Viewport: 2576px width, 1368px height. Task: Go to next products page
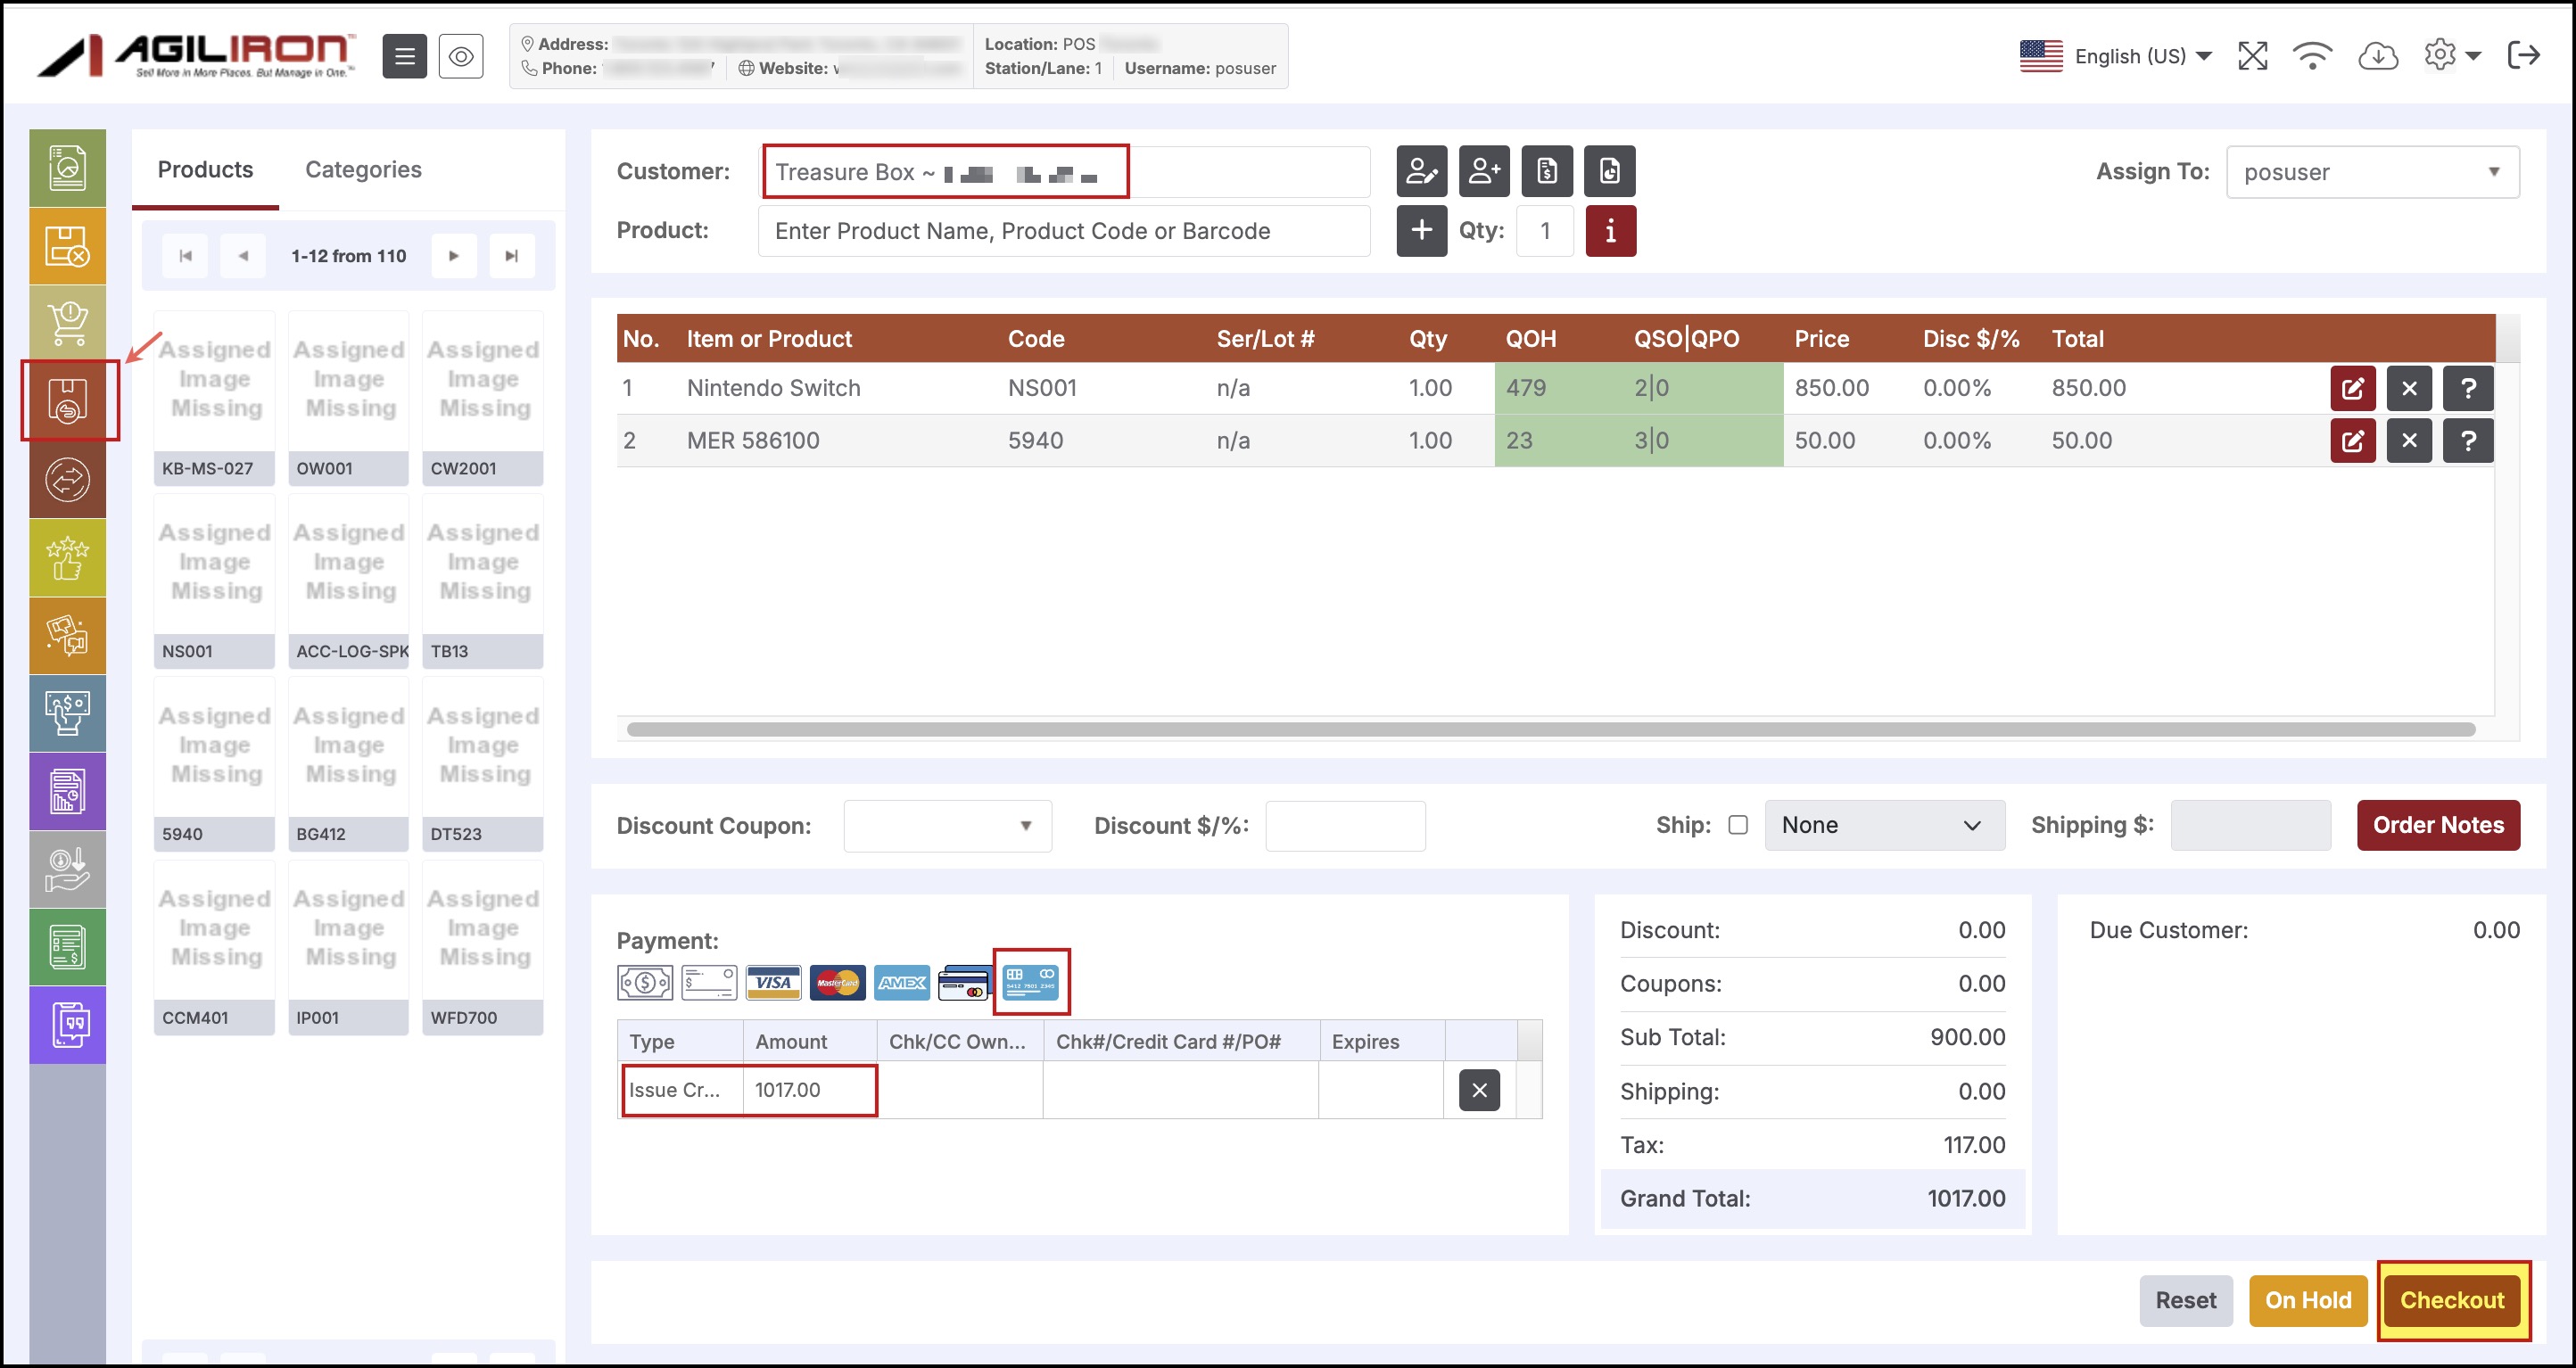454,256
